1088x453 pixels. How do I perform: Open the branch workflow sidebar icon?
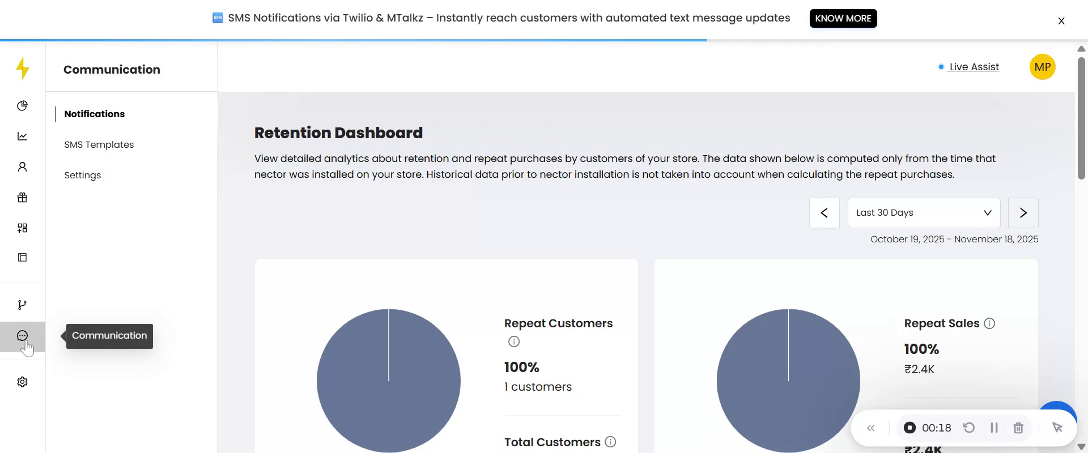point(22,305)
